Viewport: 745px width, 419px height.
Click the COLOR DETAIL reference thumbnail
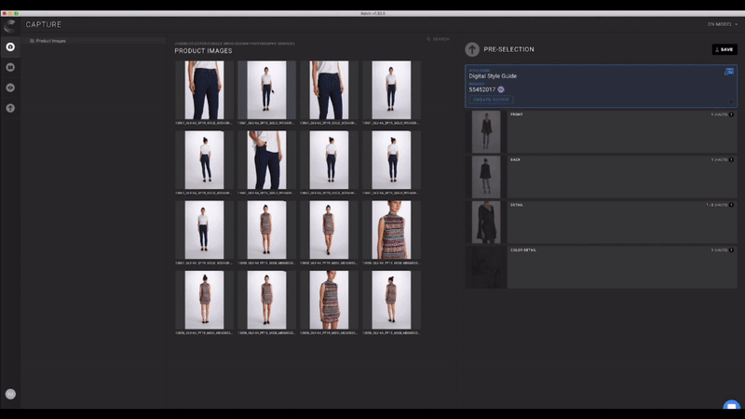(x=485, y=267)
